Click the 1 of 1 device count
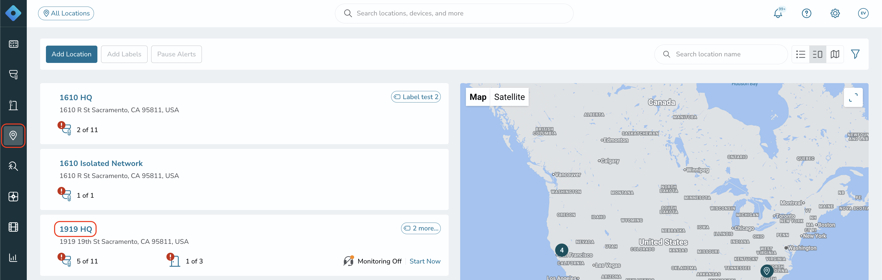 point(85,196)
